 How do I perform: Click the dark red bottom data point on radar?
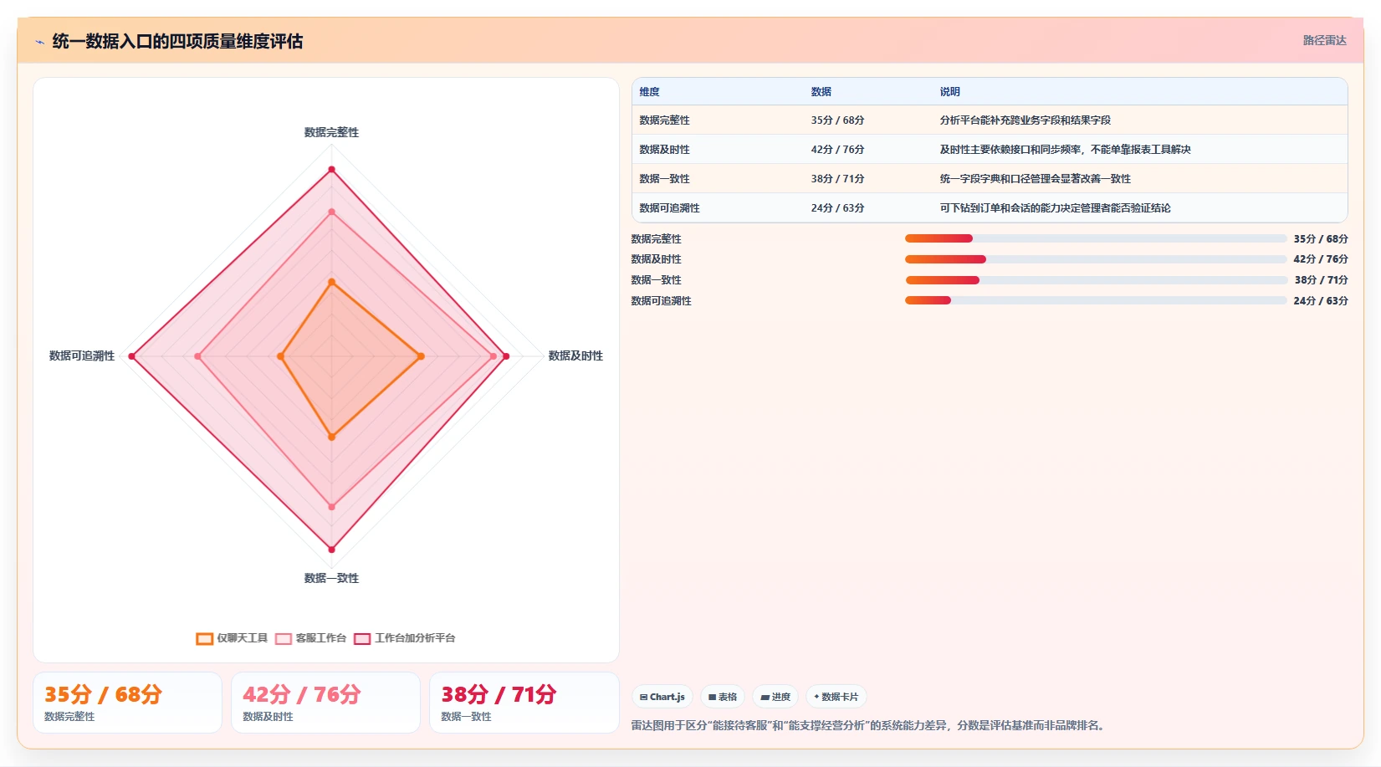point(331,550)
